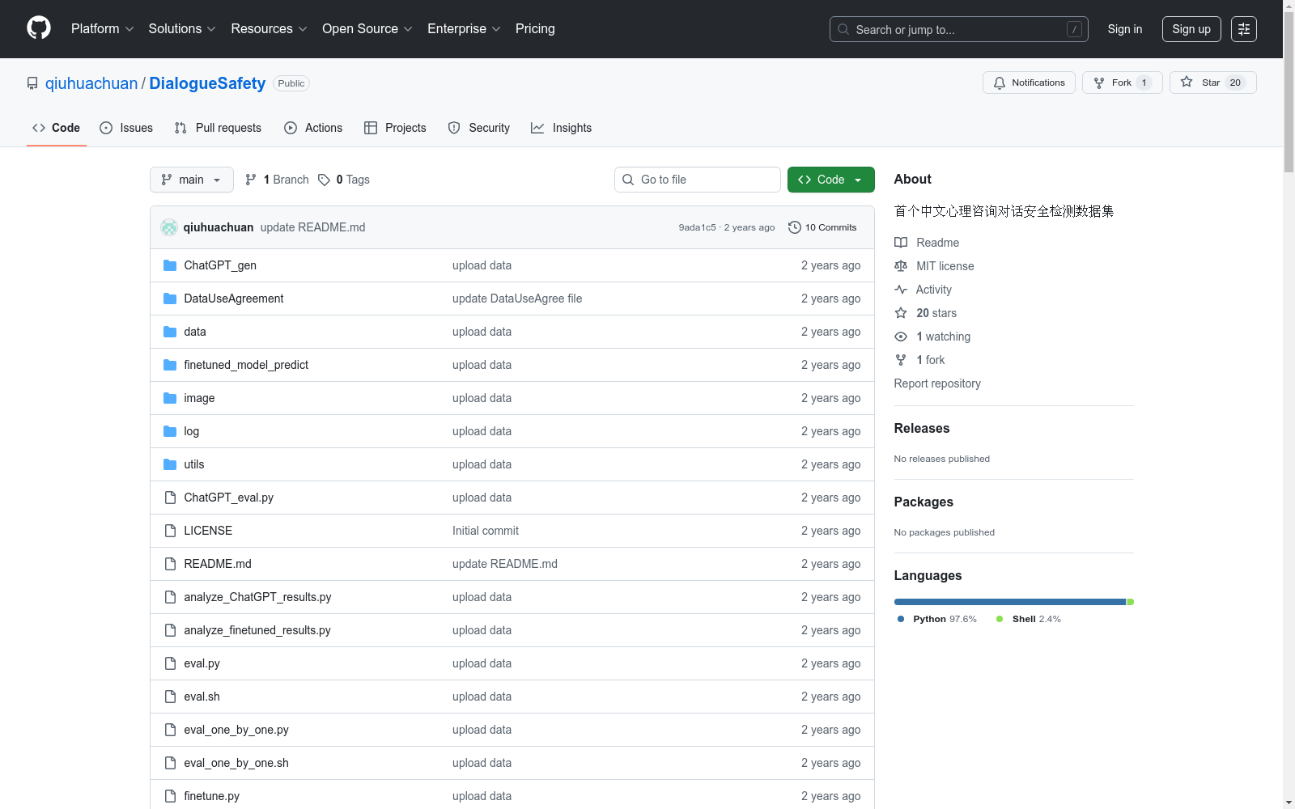Click qiuhuachuan's avatar in the commit bar
Image resolution: width=1295 pixels, height=809 pixels.
pyautogui.click(x=169, y=227)
